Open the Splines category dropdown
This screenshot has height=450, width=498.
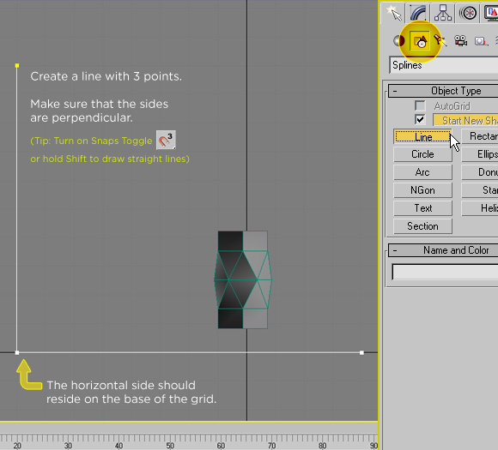point(444,65)
